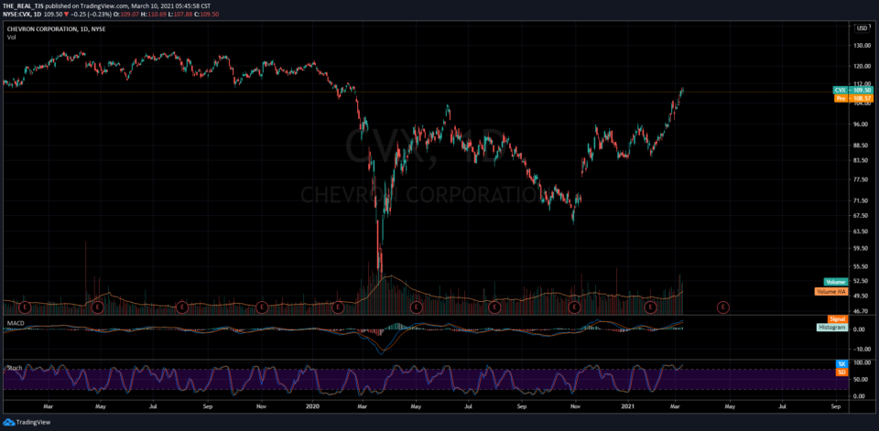Click the -10.00 MACD axis label
Viewport: 879px width, 431px height.
(861, 349)
